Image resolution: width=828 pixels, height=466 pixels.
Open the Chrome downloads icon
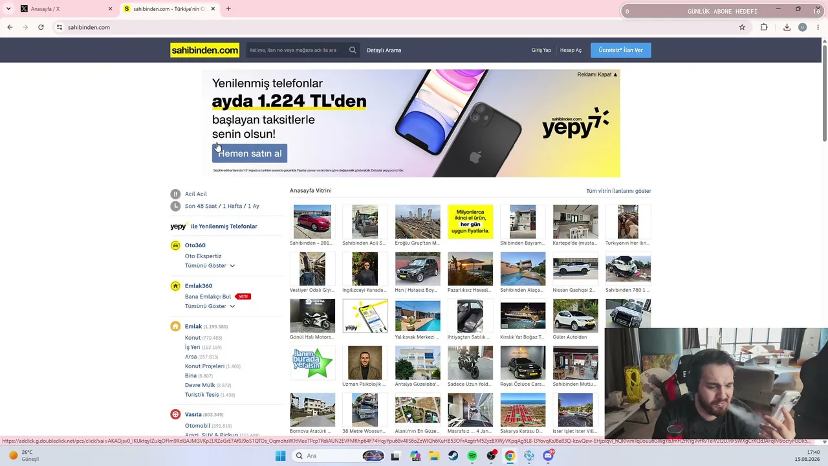(787, 27)
